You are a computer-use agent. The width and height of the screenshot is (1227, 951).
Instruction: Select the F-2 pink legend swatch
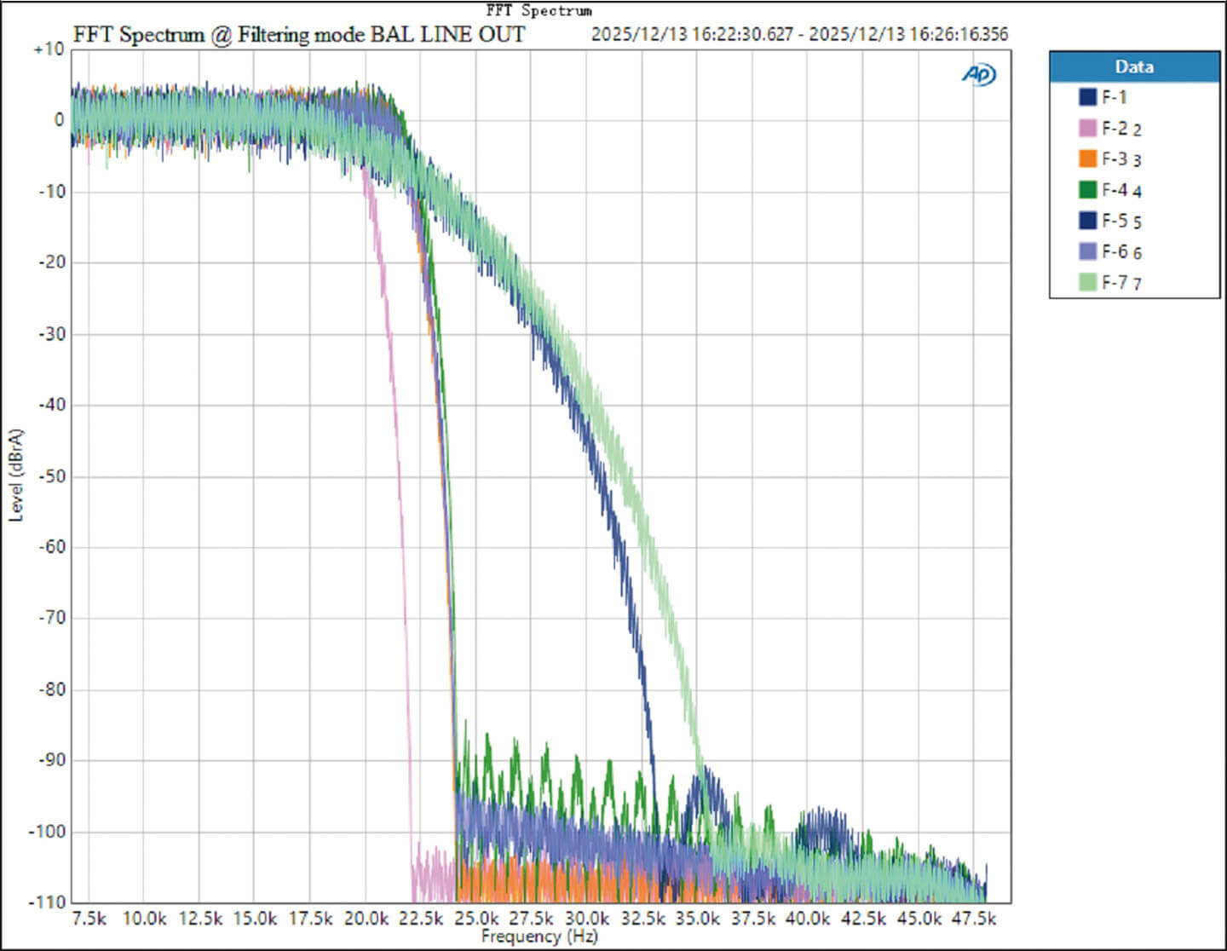tap(1088, 128)
